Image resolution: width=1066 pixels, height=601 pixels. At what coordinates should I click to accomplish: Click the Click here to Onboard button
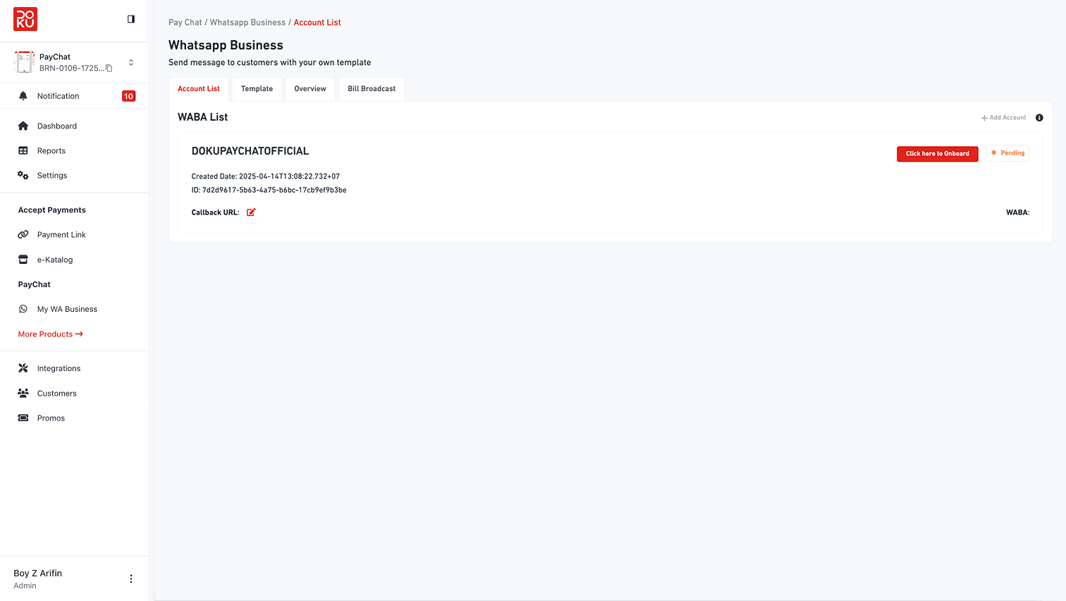pos(938,154)
